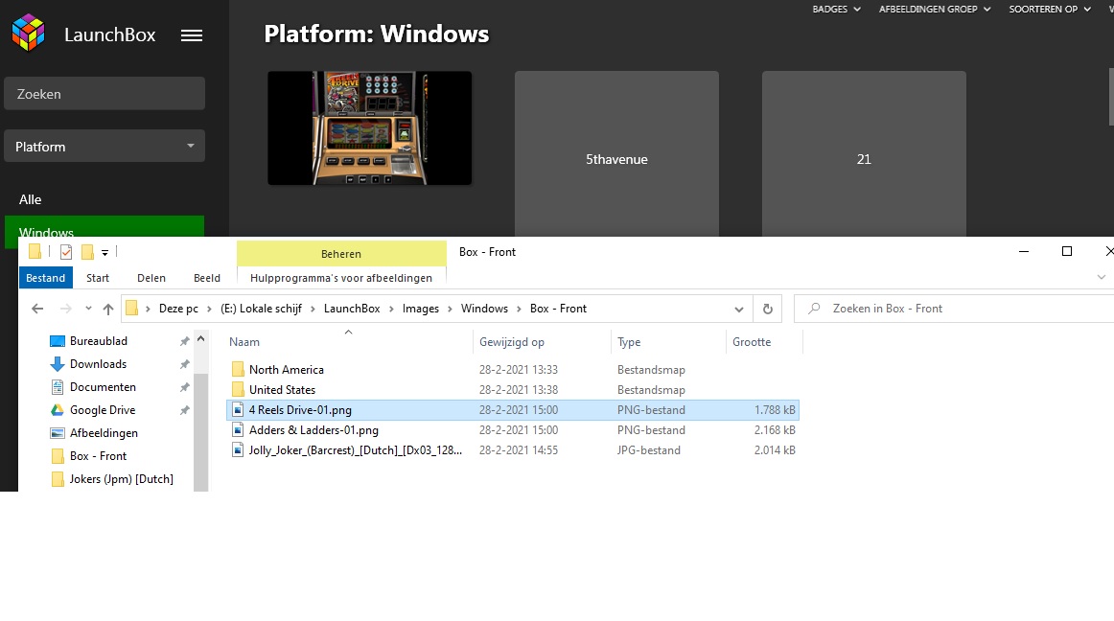Open Box - Front in the navigation pane
Image resolution: width=1114 pixels, height=621 pixels.
pyautogui.click(x=98, y=456)
